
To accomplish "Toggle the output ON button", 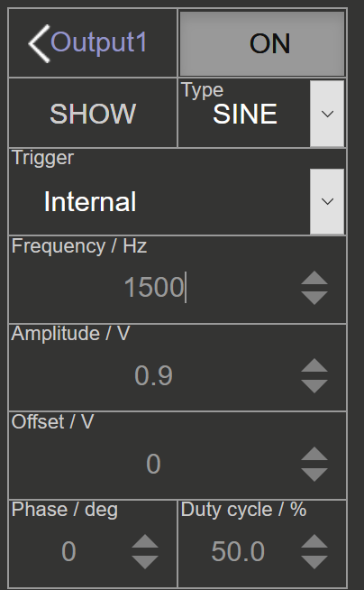I will point(262,43).
